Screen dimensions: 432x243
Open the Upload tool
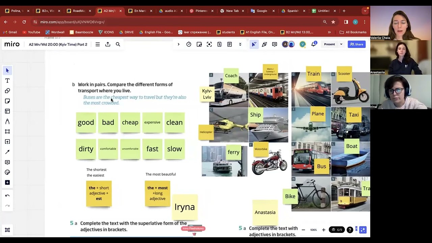pos(7,142)
